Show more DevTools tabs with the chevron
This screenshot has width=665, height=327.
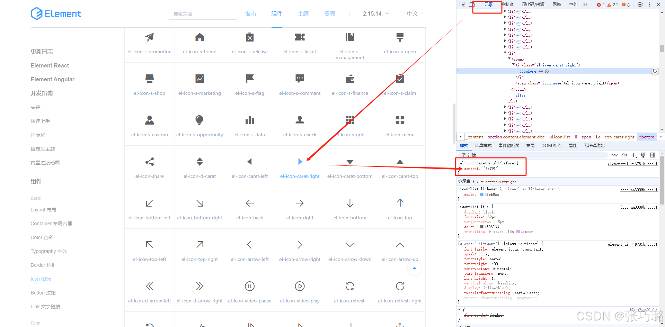pos(585,4)
